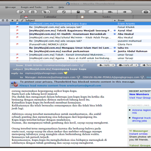Image resolution: width=151 pixels, height=151 pixels.
Task: Click the blocked remote content icon
Action: 14,84
